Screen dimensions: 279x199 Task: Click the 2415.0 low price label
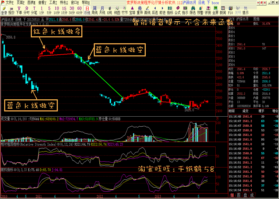[x=189, y=110]
